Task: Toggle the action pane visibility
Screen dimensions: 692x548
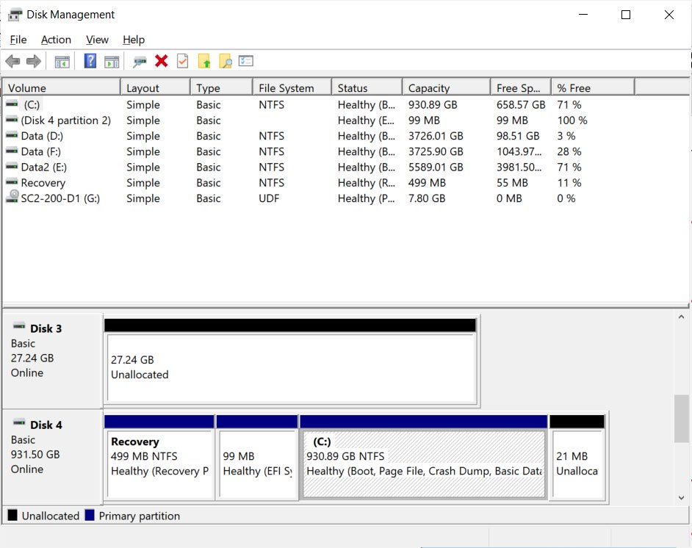Action: coord(112,60)
